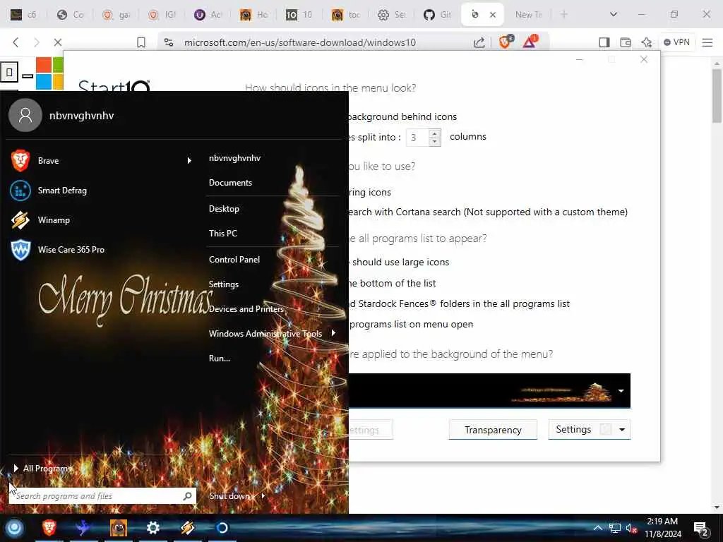Viewport: 723px width, 542px height.
Task: Open the Settings button dropdown arrow
Action: point(621,430)
